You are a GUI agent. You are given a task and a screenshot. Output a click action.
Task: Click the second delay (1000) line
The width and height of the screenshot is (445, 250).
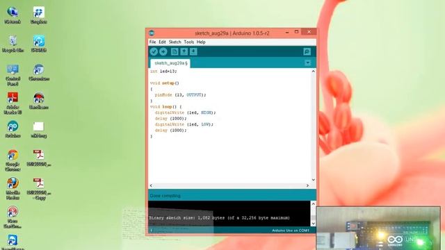click(171, 131)
